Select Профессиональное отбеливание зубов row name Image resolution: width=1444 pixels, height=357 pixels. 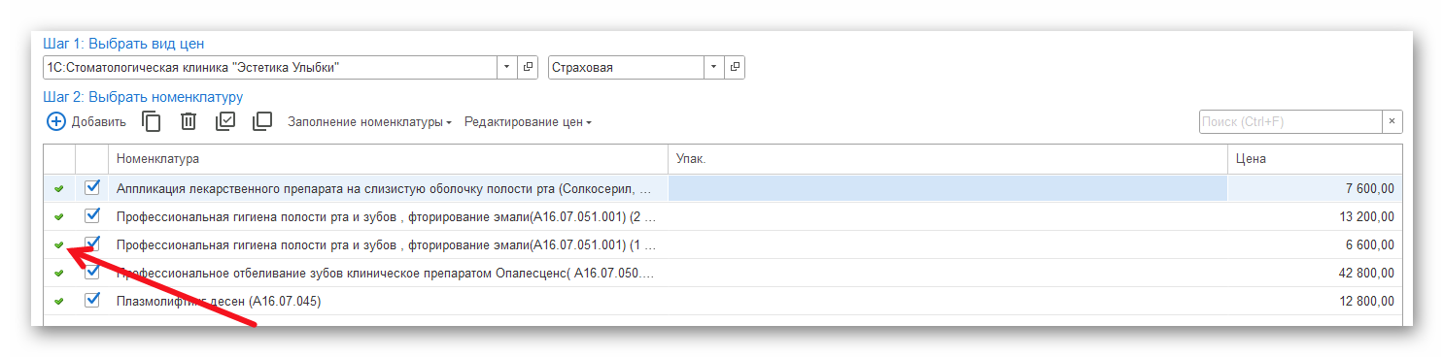pyautogui.click(x=386, y=273)
